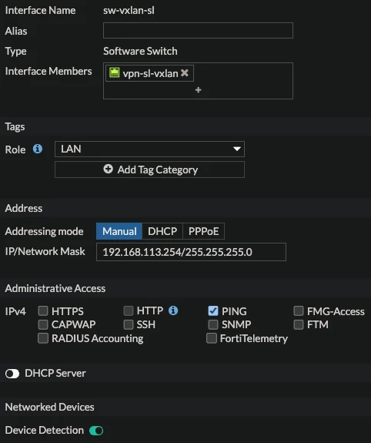Click the vpn-sl-vxlan interface icon

click(115, 72)
